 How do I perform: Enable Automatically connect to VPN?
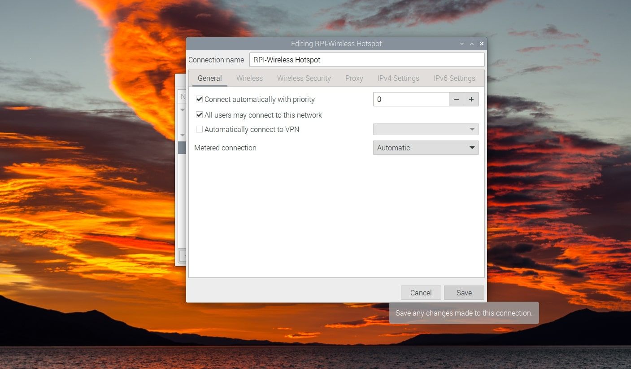point(199,129)
